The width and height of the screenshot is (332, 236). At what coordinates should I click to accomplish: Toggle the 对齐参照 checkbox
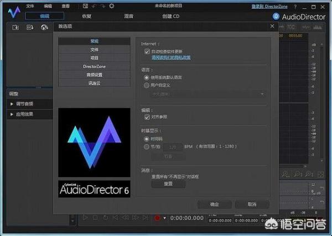[147, 117]
